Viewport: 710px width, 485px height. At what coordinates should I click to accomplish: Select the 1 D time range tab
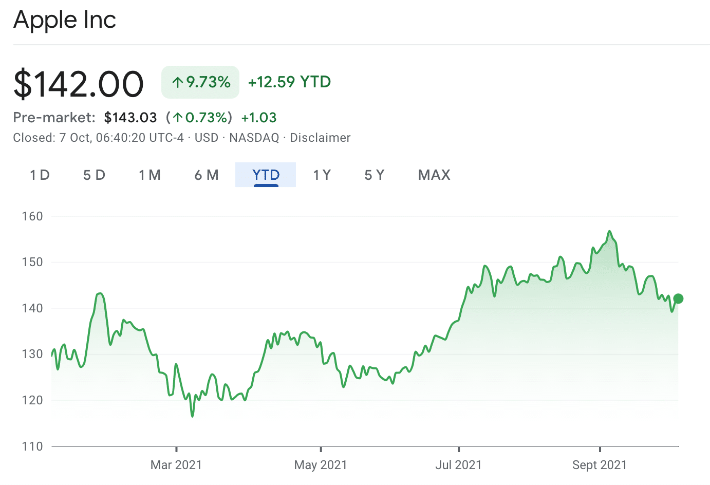[40, 175]
